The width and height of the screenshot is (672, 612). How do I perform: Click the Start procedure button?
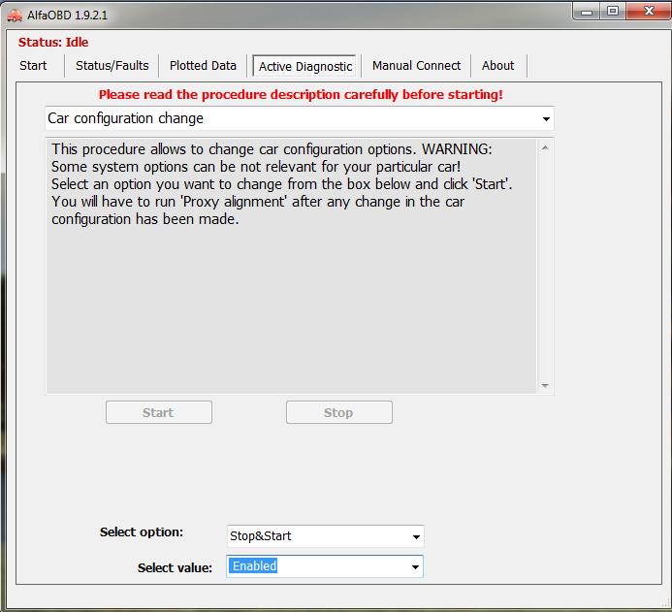tap(159, 412)
